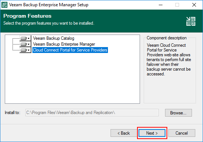Select the Veeam Backup Catalog tree item
203x142 pixels.
click(53, 38)
